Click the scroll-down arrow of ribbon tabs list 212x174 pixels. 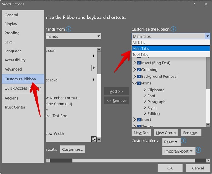[208, 125]
